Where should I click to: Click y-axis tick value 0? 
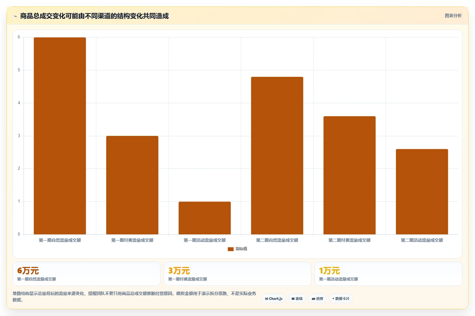tap(19, 234)
